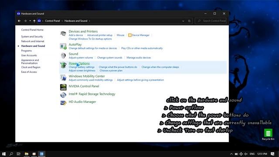Click the Add a device link

[x=76, y=35]
